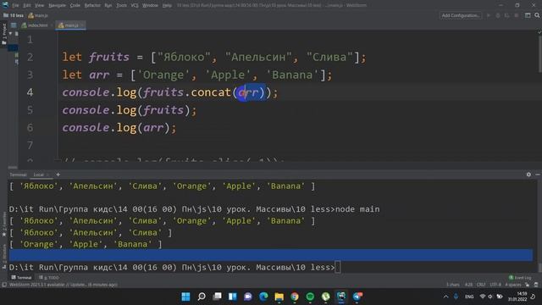542x305 pixels.
Task: Open Spotify from taskbar
Action: pos(310,297)
